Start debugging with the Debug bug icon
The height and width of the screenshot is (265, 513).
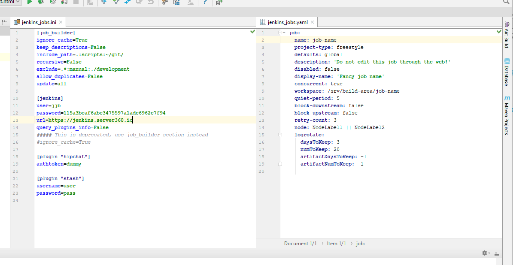tap(41, 2)
